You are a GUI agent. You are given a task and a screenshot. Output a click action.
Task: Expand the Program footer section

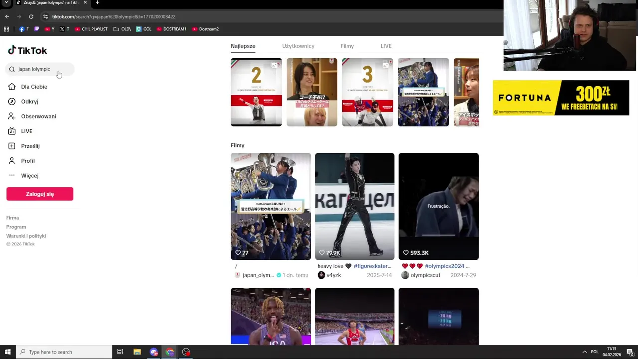[x=16, y=227]
